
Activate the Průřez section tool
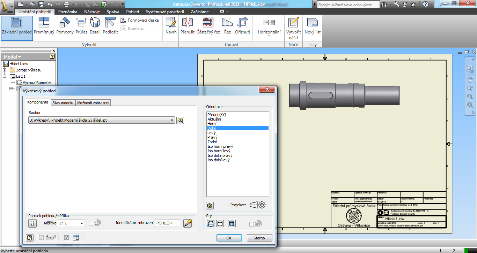(x=81, y=26)
